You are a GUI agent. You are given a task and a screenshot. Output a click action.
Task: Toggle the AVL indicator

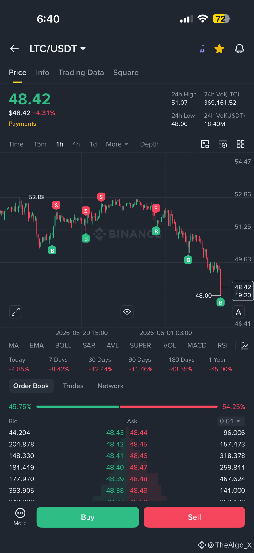pyautogui.click(x=113, y=345)
